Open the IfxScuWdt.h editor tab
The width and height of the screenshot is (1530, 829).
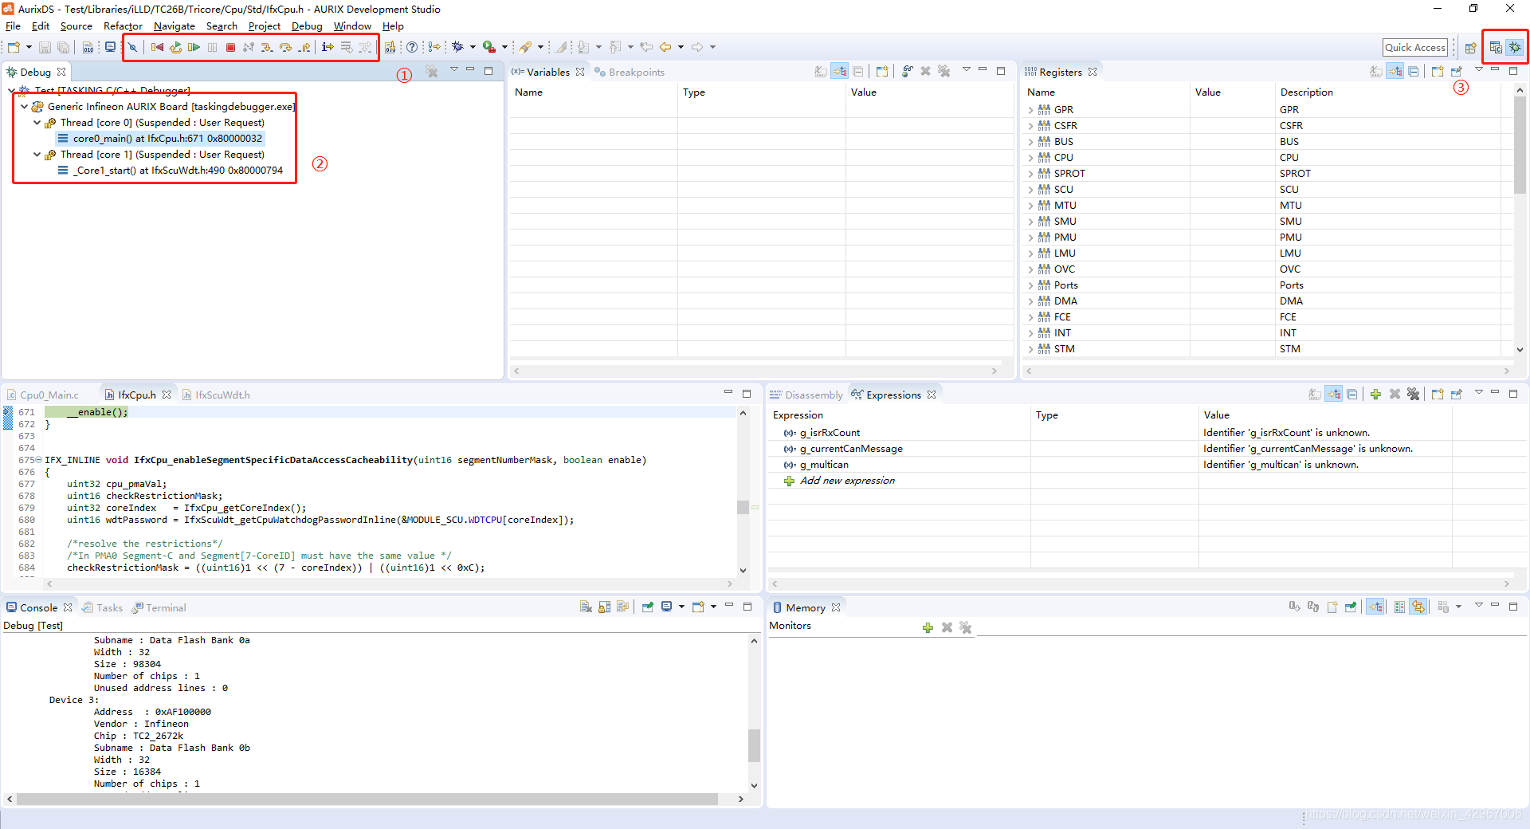point(216,395)
